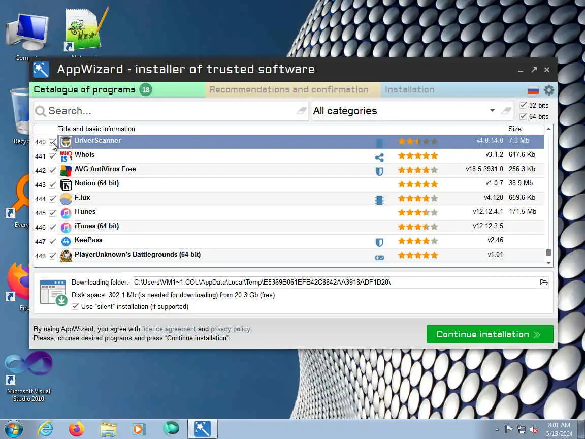This screenshot has width=585, height=439.
Task: Expand the All categories dropdown
Action: pyautogui.click(x=492, y=110)
